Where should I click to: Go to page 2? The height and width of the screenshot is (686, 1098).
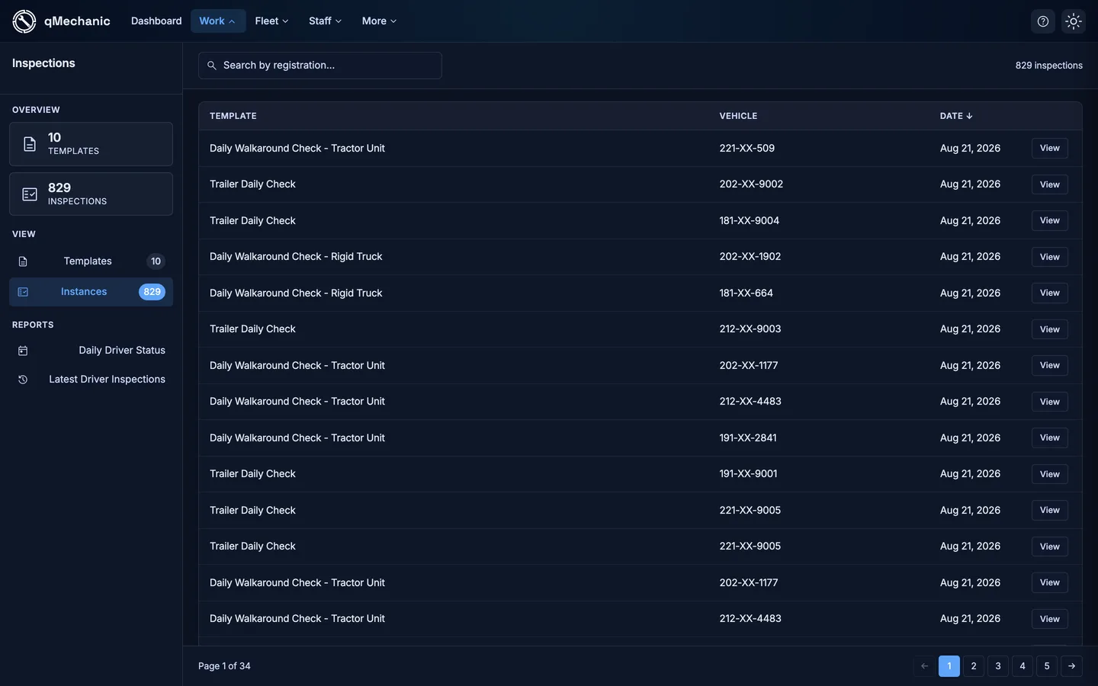click(x=974, y=666)
